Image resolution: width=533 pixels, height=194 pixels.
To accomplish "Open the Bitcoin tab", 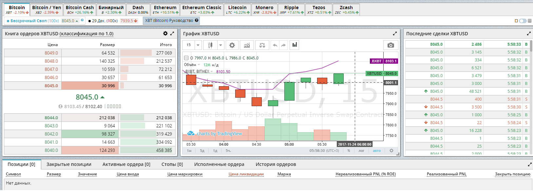I will click(x=17, y=10).
